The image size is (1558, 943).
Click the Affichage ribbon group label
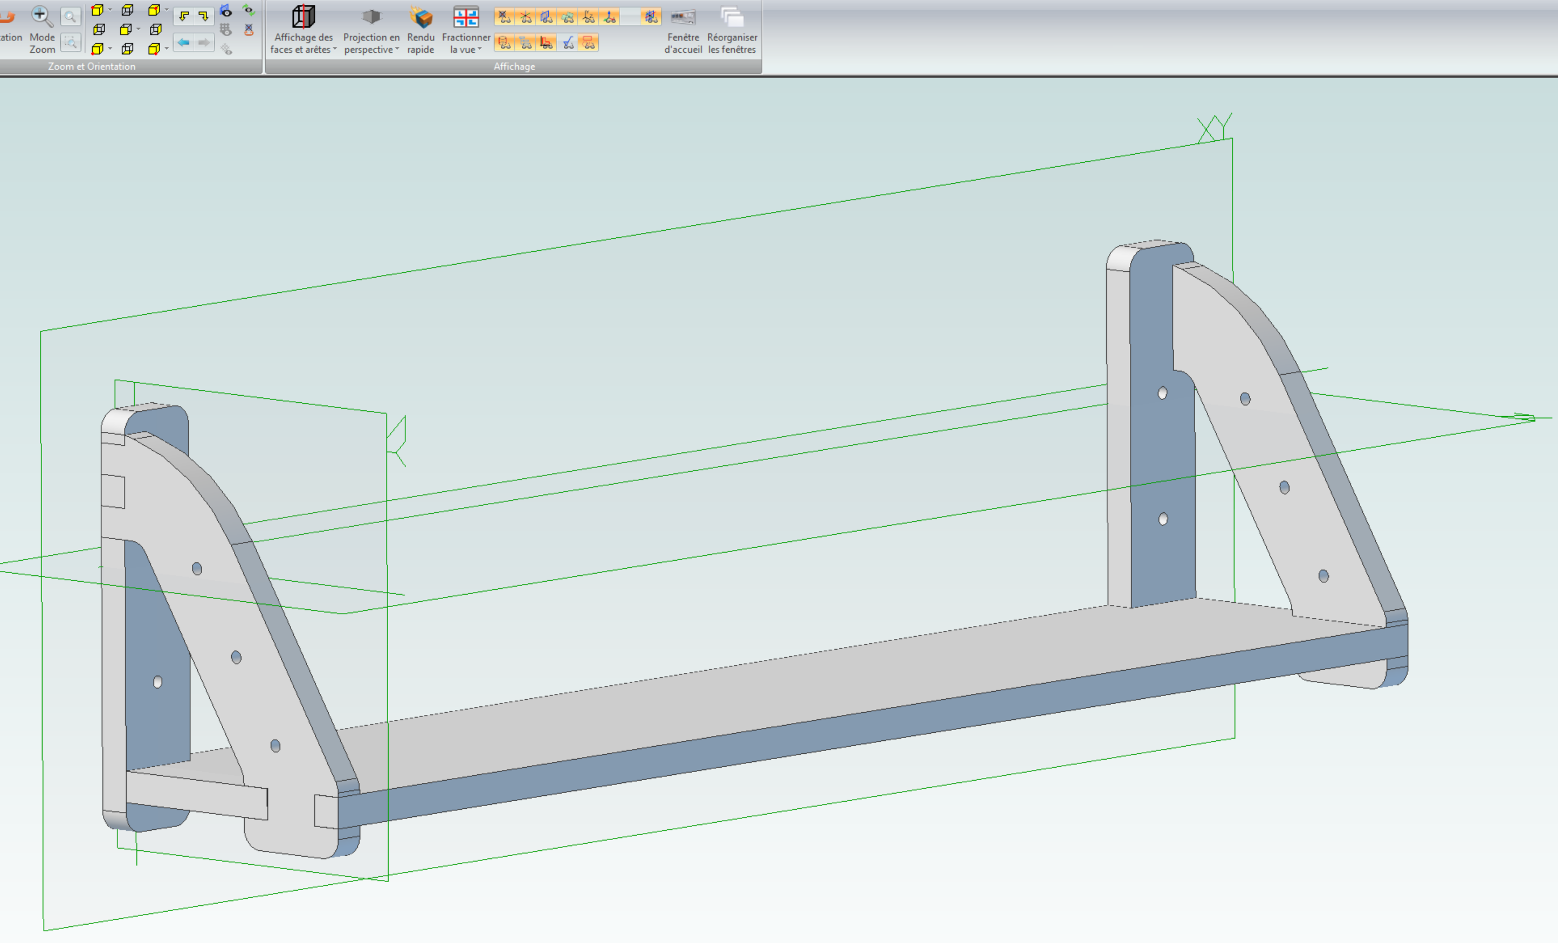[x=513, y=66]
